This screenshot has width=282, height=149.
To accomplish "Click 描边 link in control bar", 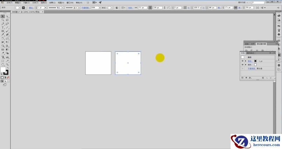I will (x=31, y=8).
